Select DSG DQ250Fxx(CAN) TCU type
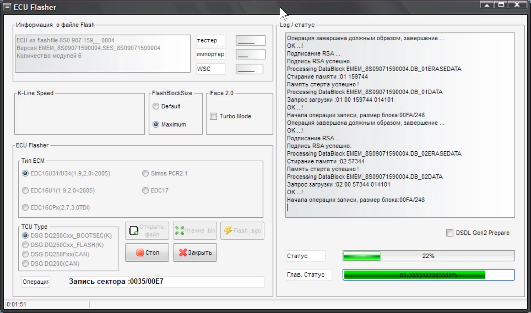Screen dimensions: 531x313 click(x=25, y=254)
